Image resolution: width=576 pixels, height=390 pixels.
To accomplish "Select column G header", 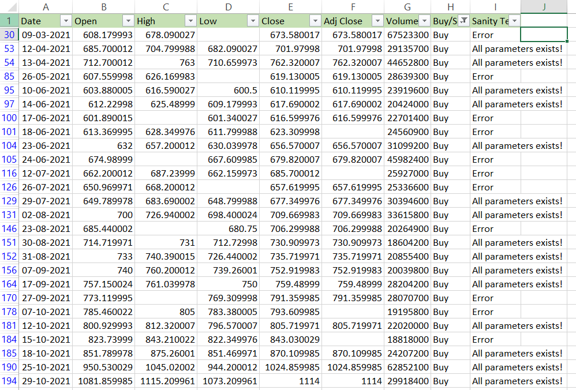I will tap(407, 6).
